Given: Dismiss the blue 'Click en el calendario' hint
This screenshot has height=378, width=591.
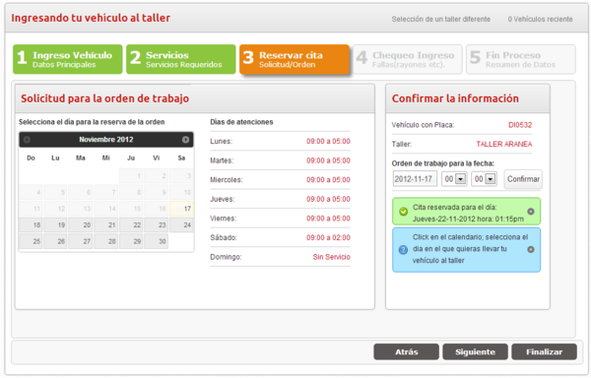Looking at the screenshot, I should point(531,249).
